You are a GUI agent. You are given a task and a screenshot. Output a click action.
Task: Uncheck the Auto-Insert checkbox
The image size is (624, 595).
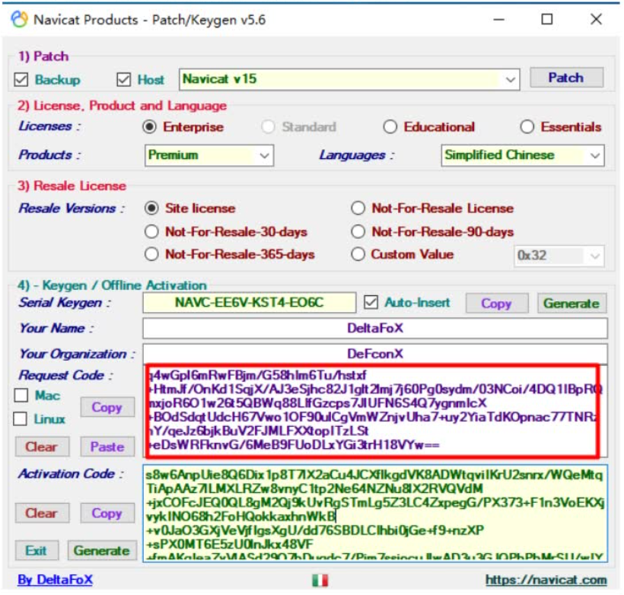pos(371,303)
